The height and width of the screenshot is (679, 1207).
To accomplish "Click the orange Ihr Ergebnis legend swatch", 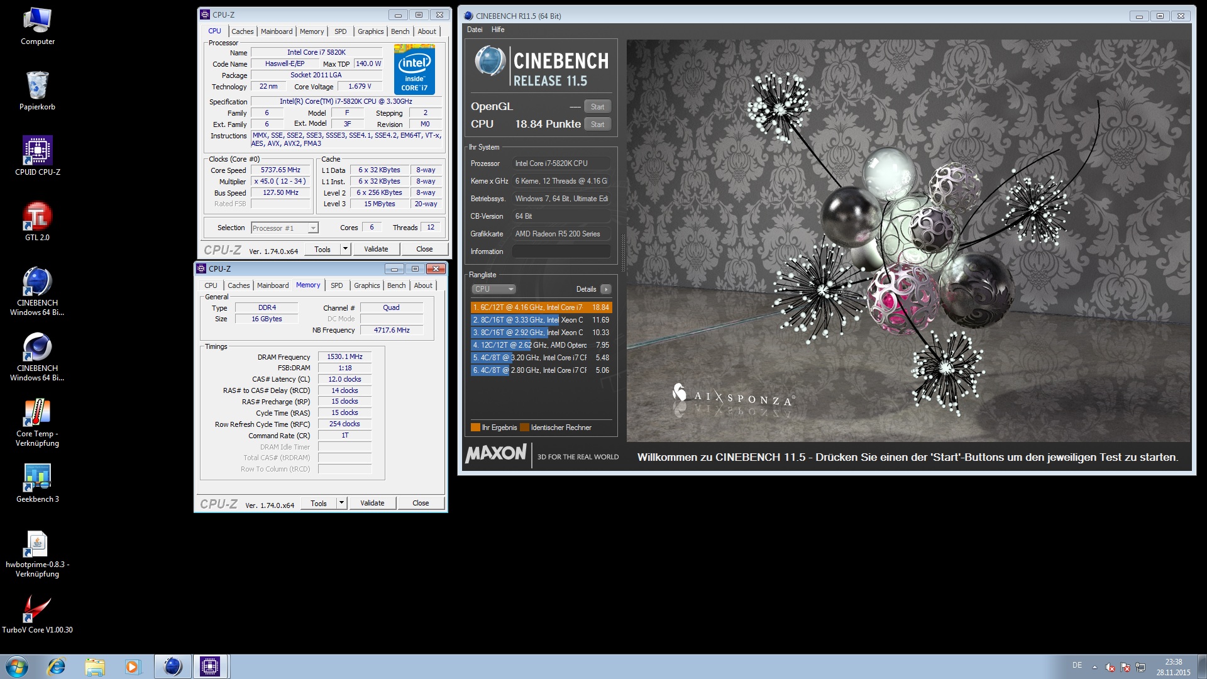I will pyautogui.click(x=475, y=428).
